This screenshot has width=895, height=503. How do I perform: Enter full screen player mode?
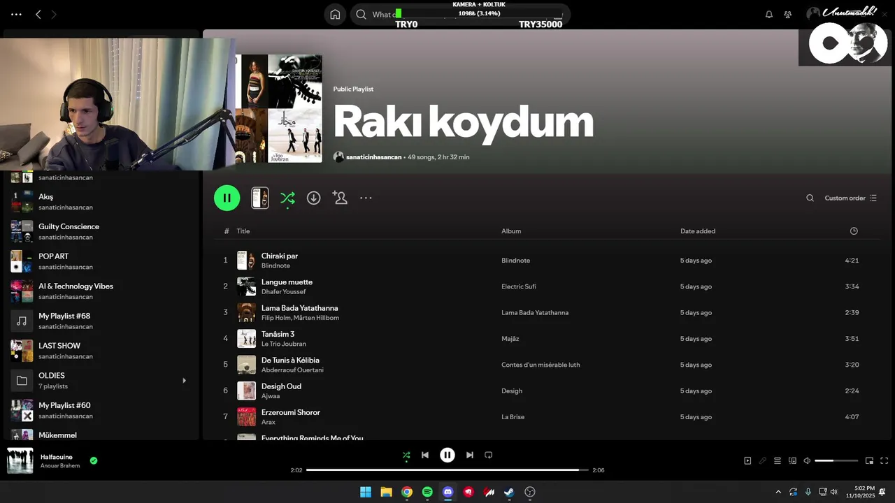(x=884, y=460)
